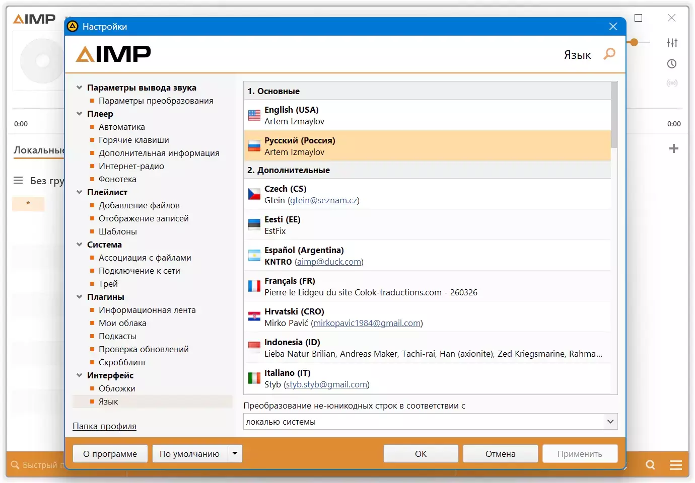Click the aimp@duck.com email link
Screen dimensions: 695x483
point(329,262)
